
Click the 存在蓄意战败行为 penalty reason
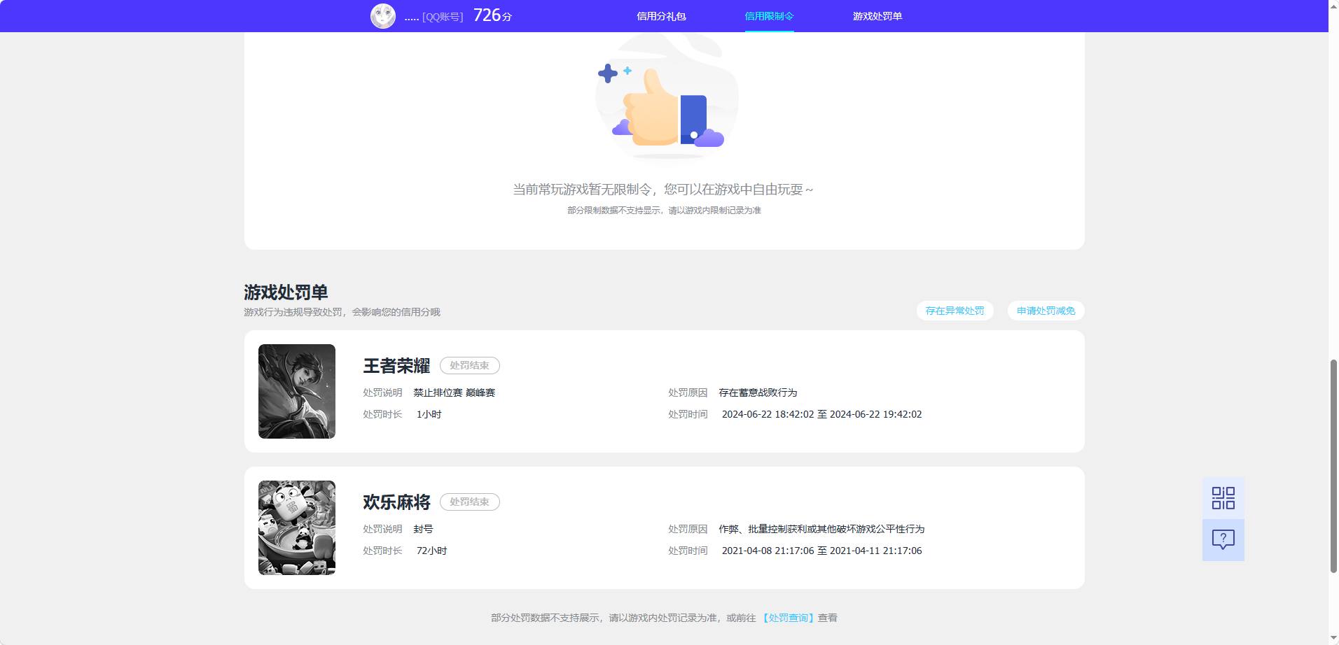click(758, 392)
